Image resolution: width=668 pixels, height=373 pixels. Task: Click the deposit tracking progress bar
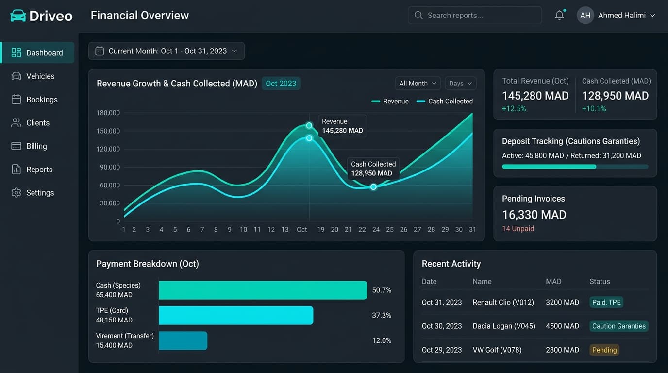(x=575, y=167)
